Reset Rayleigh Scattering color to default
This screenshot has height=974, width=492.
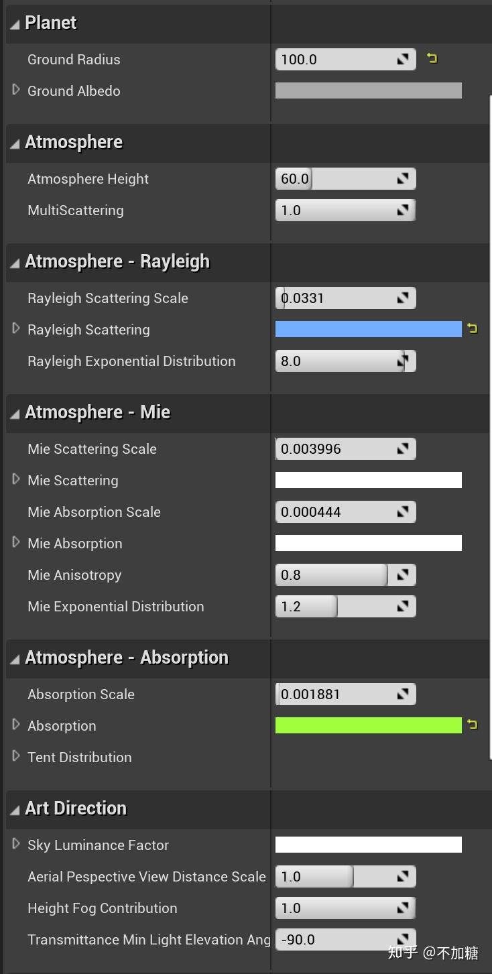click(473, 328)
